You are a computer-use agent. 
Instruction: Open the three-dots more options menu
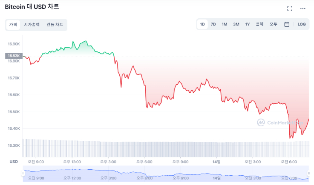(303, 9)
